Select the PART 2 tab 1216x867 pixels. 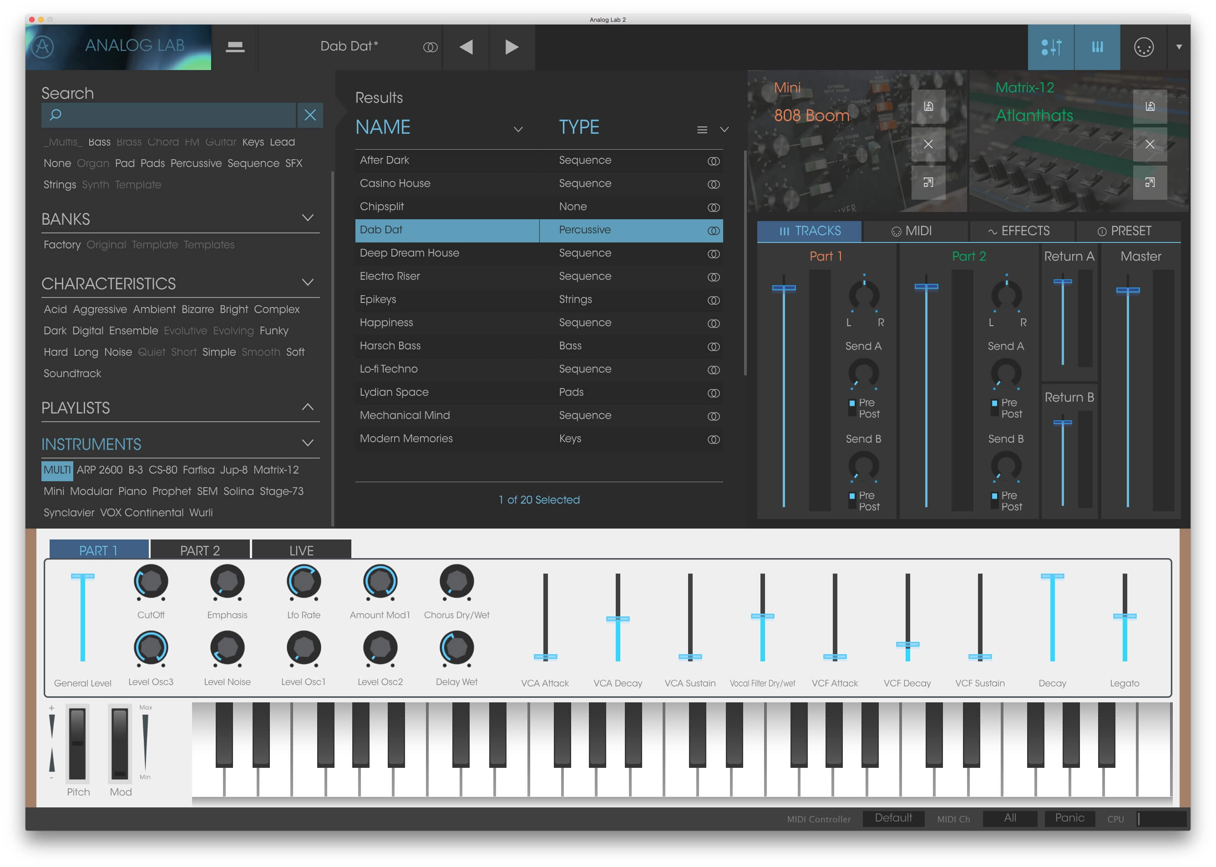(200, 549)
